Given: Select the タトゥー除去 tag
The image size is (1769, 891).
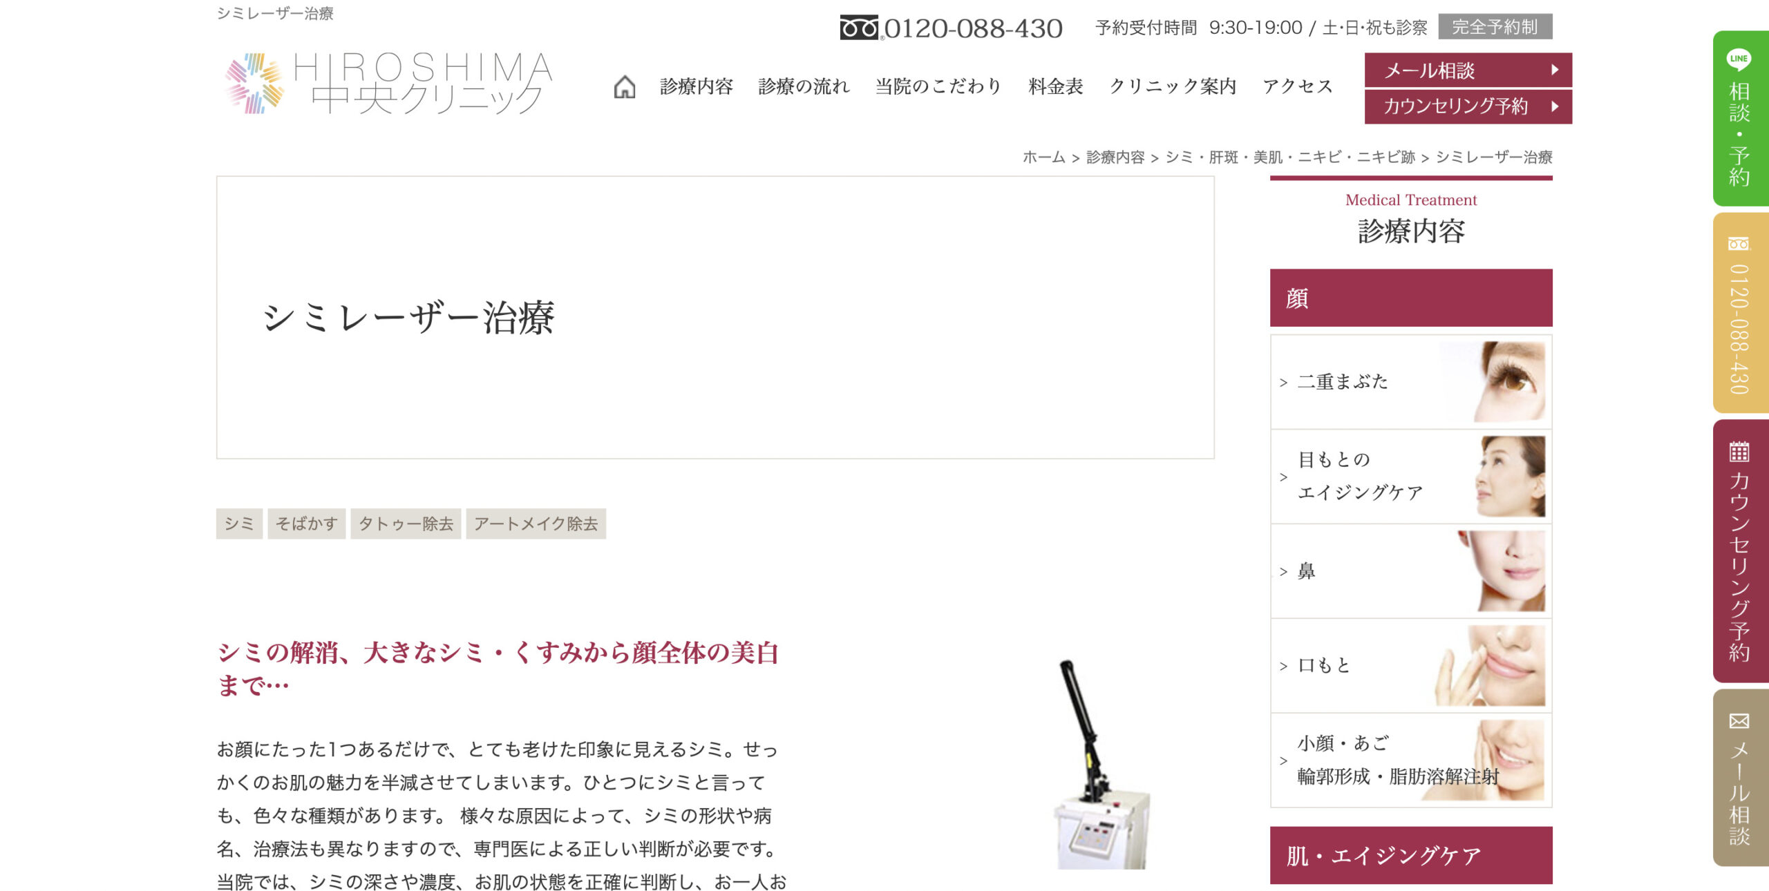Looking at the screenshot, I should point(406,524).
